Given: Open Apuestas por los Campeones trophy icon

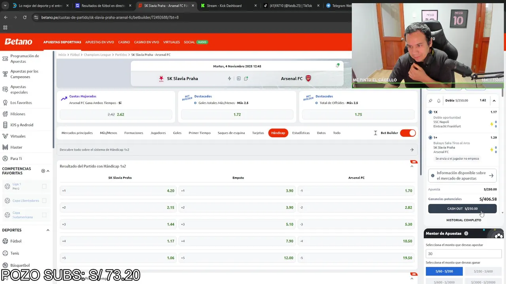Looking at the screenshot, I should point(5,74).
